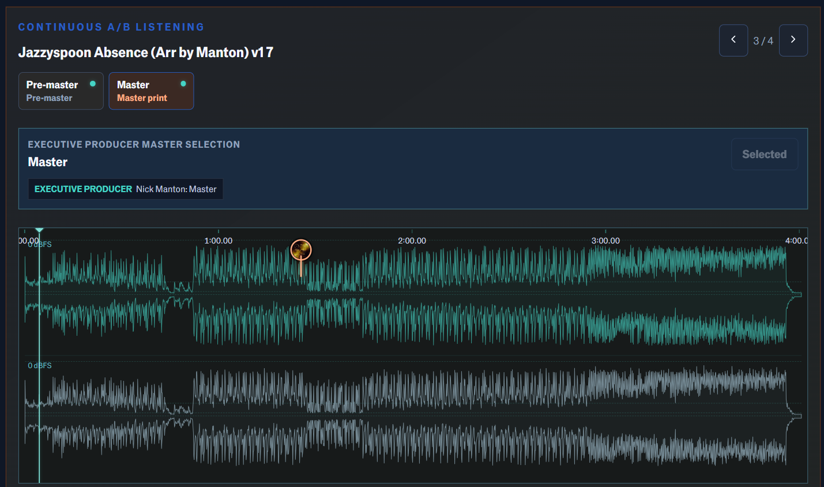This screenshot has height=487, width=824.
Task: Go to next track with right chevron
Action: [793, 40]
